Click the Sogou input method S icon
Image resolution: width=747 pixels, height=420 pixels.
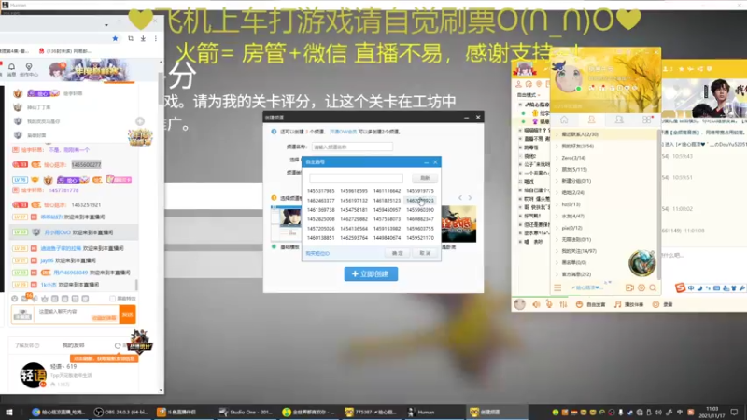click(x=680, y=287)
